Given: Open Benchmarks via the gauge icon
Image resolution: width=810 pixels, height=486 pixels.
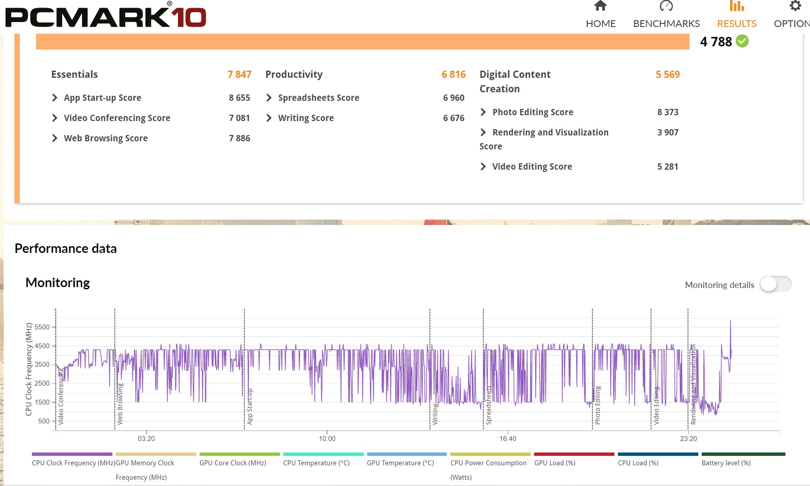Looking at the screenshot, I should pyautogui.click(x=666, y=6).
